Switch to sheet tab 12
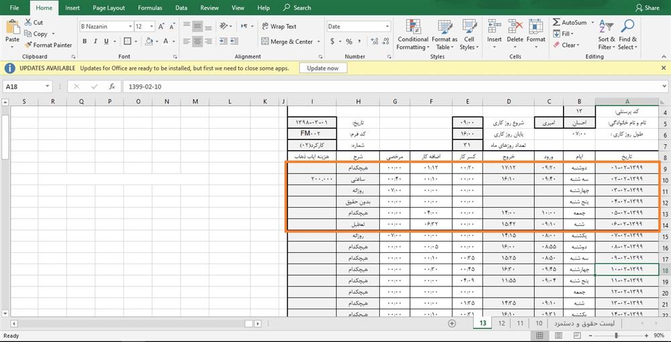The height and width of the screenshot is (342, 671). 501,323
